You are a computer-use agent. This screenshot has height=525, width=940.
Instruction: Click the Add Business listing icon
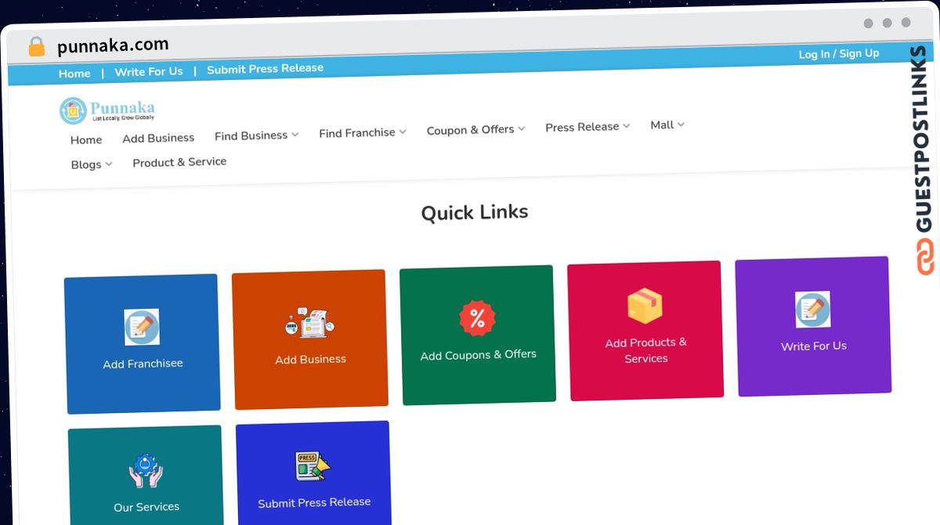pyautogui.click(x=309, y=322)
